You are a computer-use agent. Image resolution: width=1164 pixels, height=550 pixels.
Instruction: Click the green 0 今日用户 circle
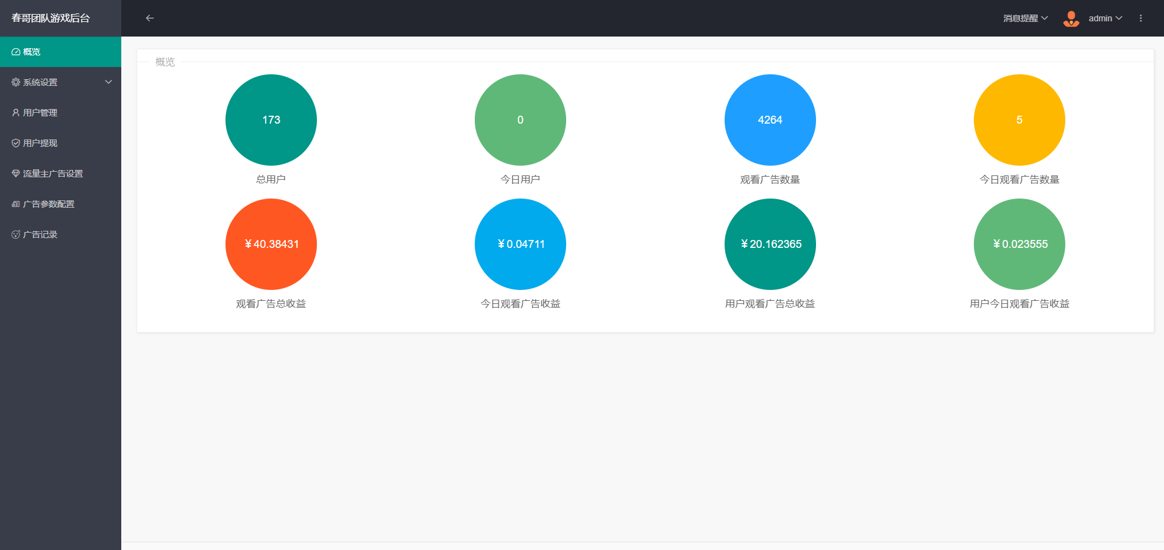click(x=520, y=120)
